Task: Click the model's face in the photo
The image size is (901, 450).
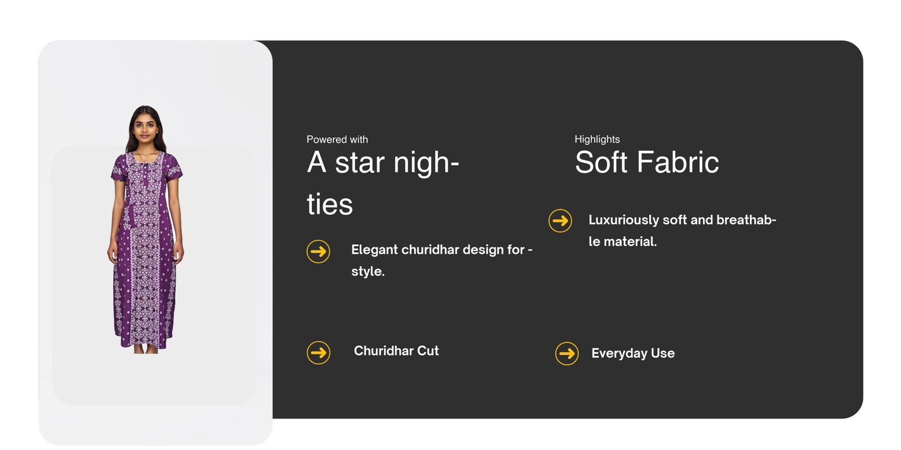Action: [145, 127]
